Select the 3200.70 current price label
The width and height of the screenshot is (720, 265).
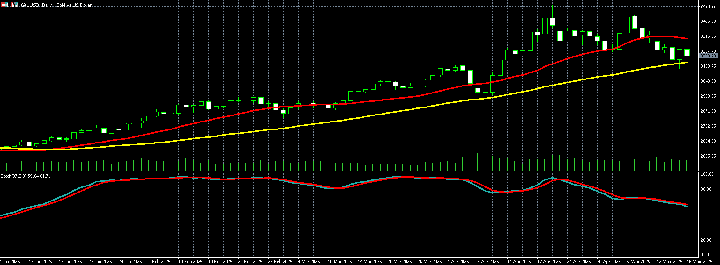[708, 56]
